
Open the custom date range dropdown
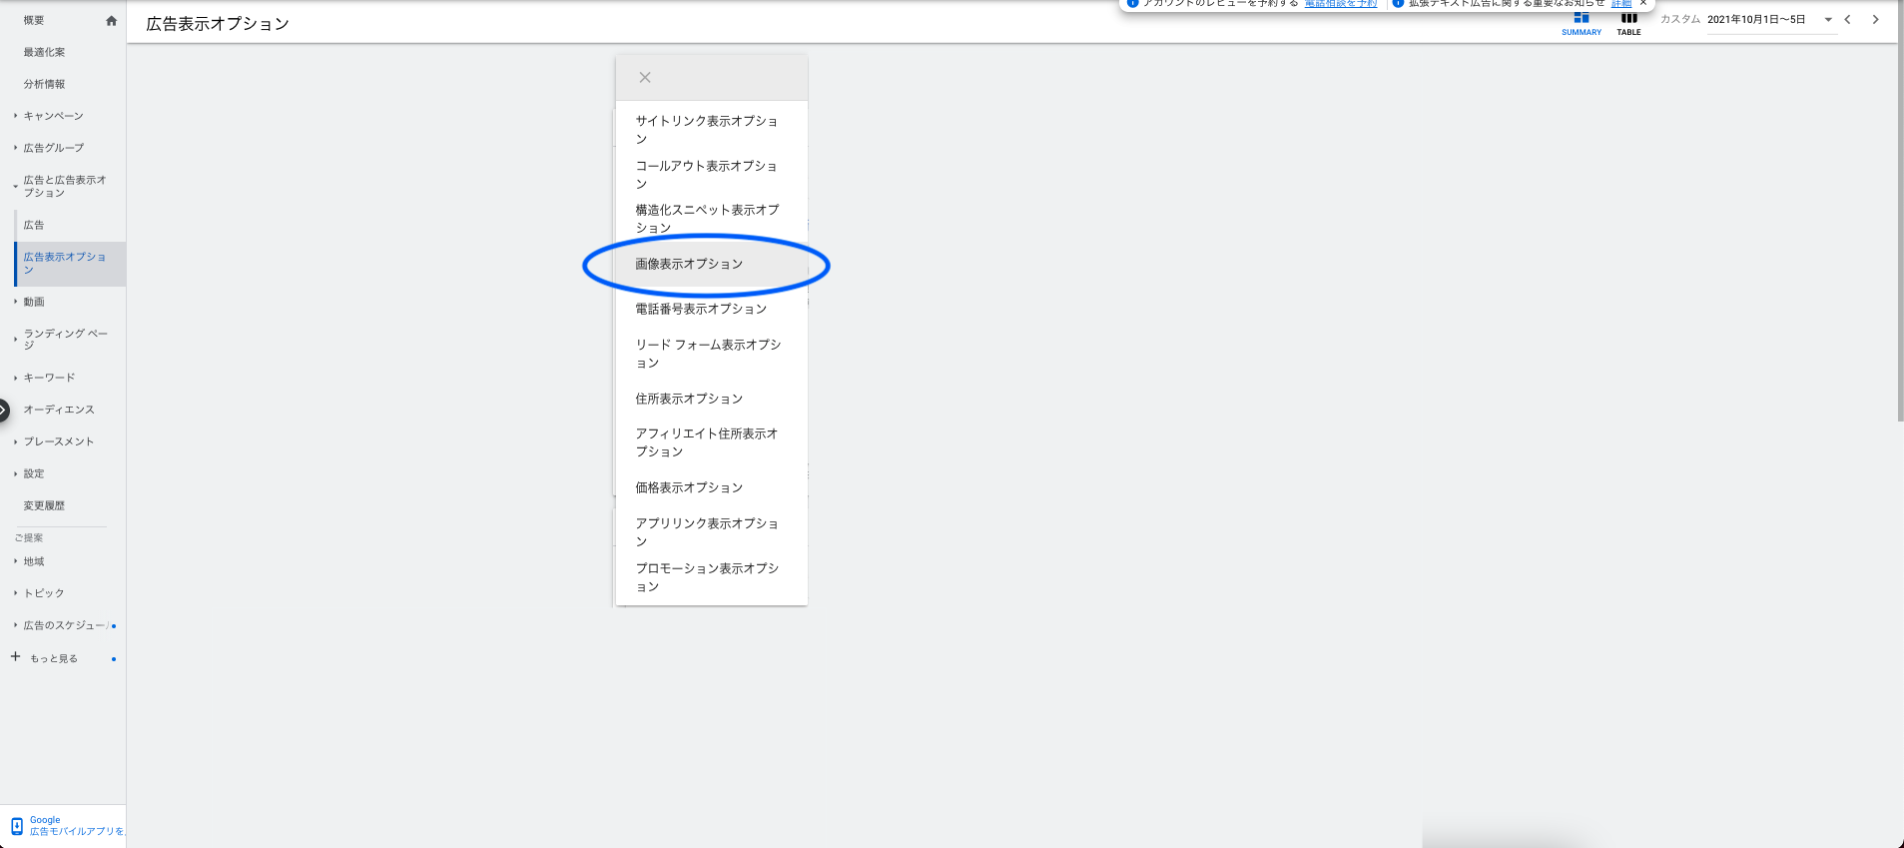[x=1828, y=20]
